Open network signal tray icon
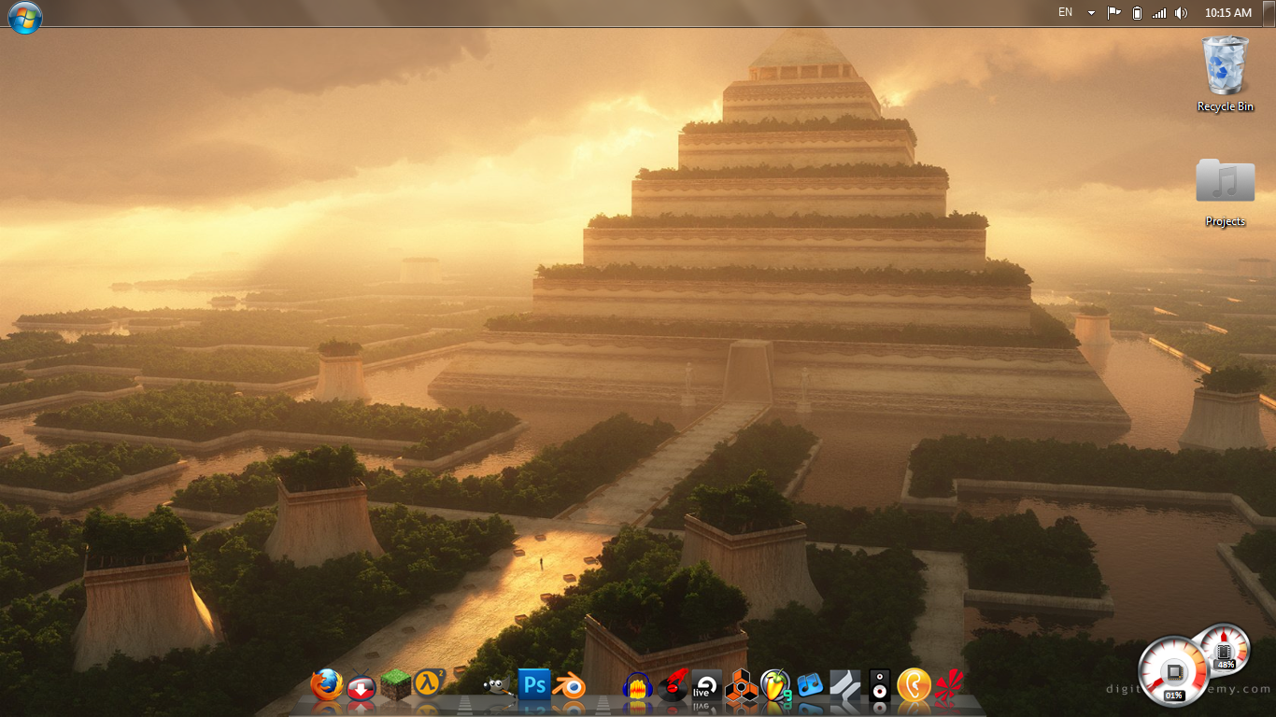Viewport: 1276px width, 717px height. click(x=1159, y=13)
